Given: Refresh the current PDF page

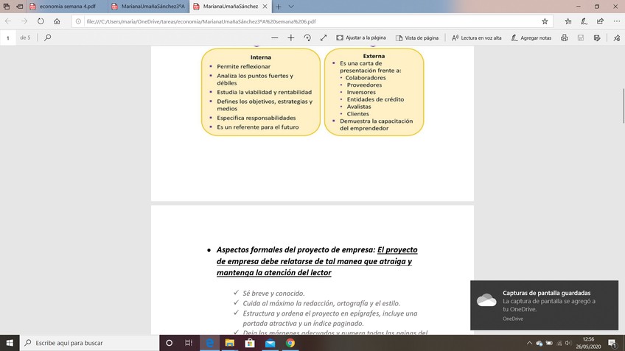Looking at the screenshot, I should [41, 21].
